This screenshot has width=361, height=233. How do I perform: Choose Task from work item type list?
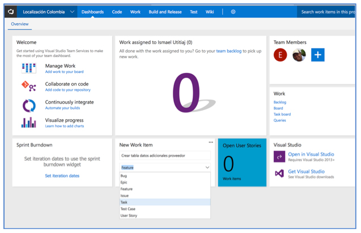coord(165,202)
